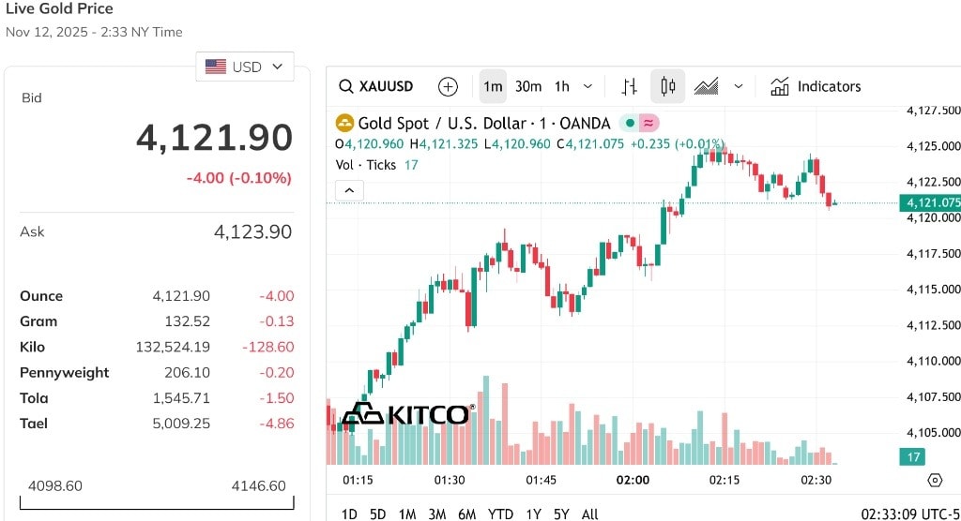Switch to 30m interval
Viewport: 961px width, 521px height.
tap(528, 86)
